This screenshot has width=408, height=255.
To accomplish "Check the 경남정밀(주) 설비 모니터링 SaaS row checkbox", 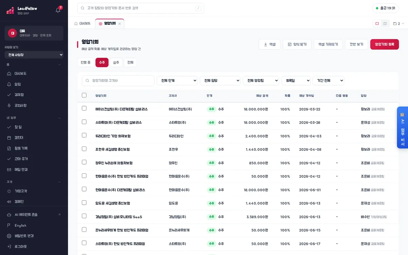I will coord(84,216).
